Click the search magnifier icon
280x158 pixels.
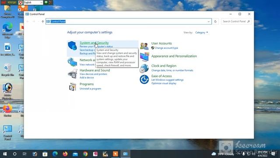tap(248, 22)
